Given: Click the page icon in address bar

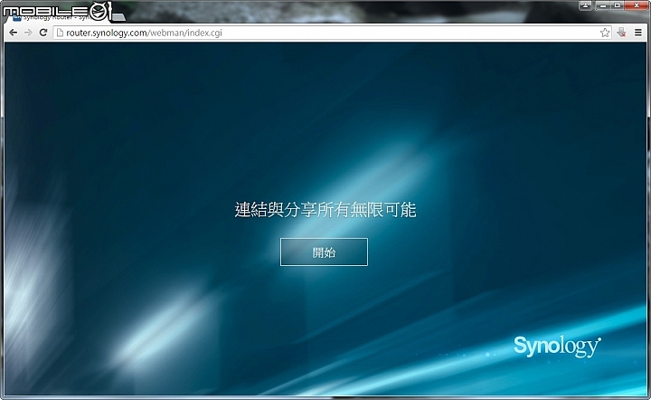Looking at the screenshot, I should point(60,33).
